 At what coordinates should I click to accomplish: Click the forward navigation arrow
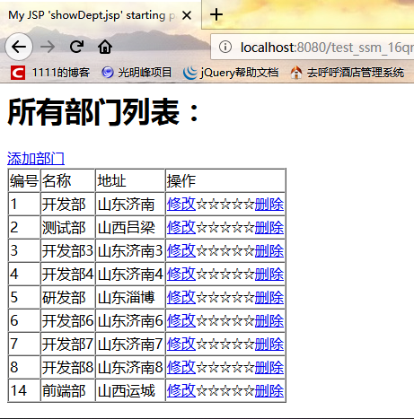(48, 47)
